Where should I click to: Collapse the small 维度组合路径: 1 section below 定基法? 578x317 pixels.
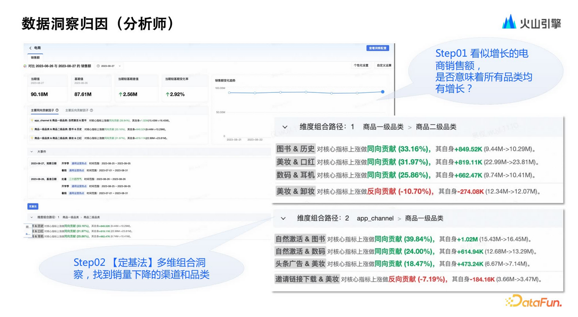(32, 217)
